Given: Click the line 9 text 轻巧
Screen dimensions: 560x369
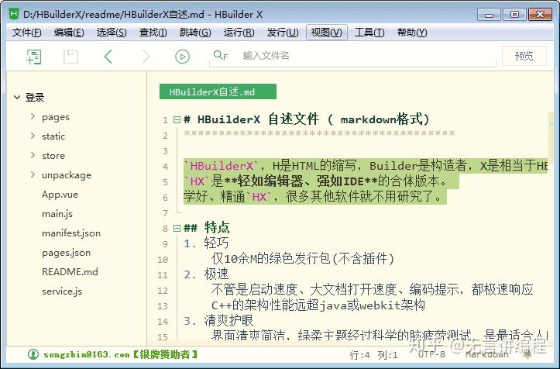Looking at the screenshot, I should click(x=216, y=243).
